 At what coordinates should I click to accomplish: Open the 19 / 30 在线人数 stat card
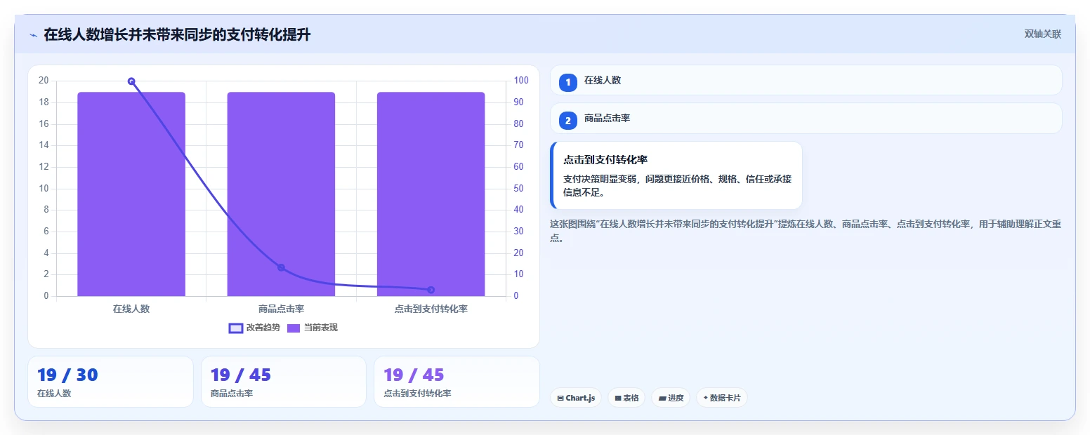click(x=110, y=382)
